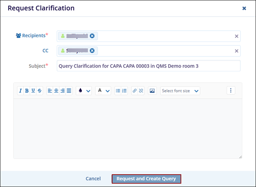Image resolution: width=256 pixels, height=187 pixels.
Task: Click Request and Create Query button
Action: point(146,178)
